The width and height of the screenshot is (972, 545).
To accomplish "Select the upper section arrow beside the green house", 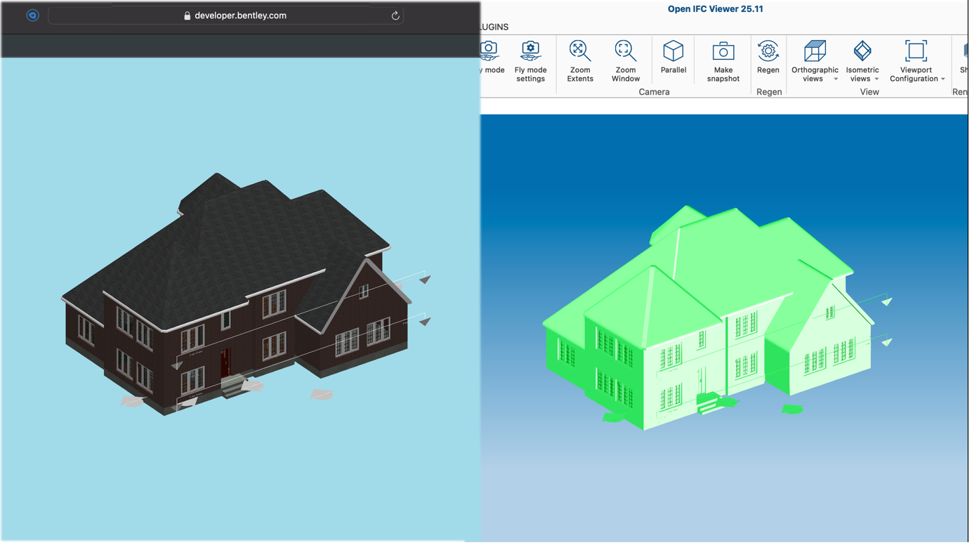I will point(887,301).
